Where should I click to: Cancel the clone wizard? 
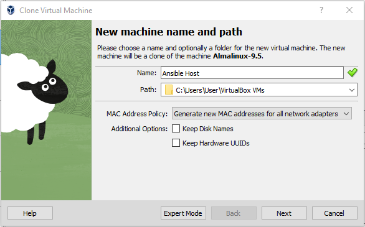[x=334, y=213]
